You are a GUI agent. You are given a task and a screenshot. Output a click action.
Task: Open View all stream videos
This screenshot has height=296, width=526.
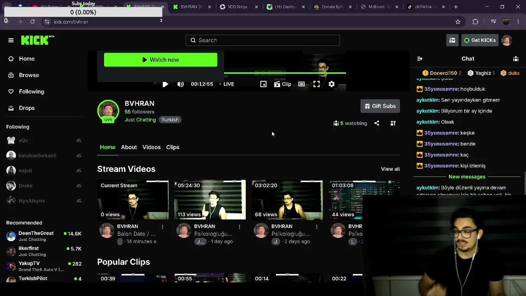point(390,169)
